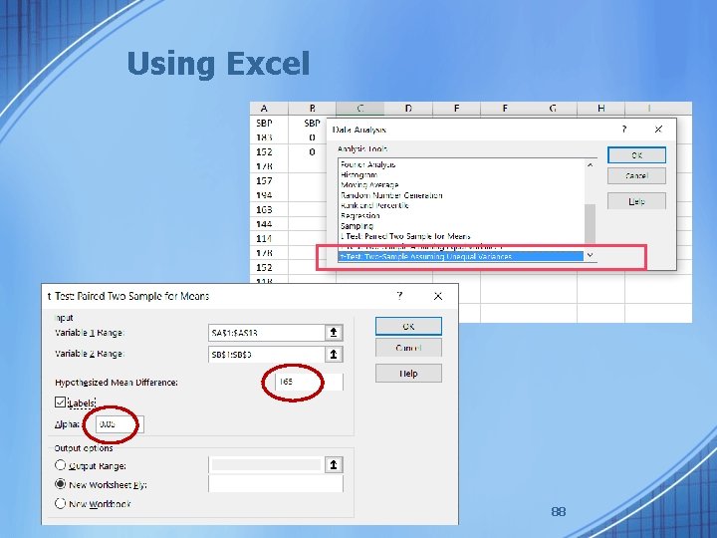This screenshot has height=538, width=717.
Task: Select column B header in spreadsheet
Action: [312, 109]
